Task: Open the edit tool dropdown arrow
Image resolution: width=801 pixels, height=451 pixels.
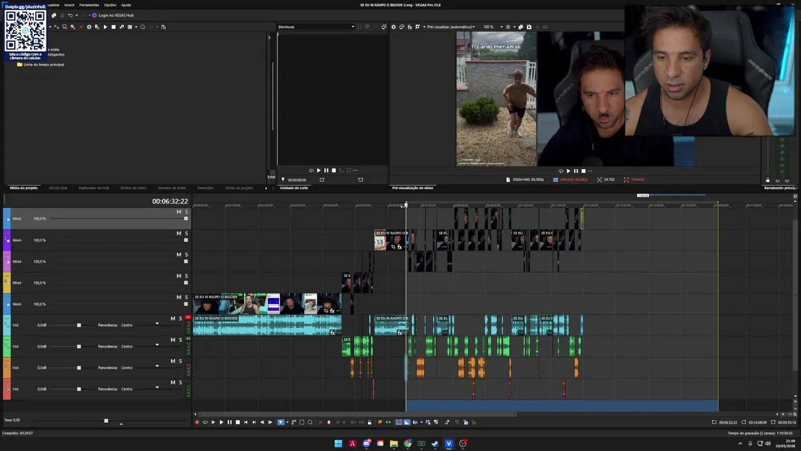Action: [287, 422]
